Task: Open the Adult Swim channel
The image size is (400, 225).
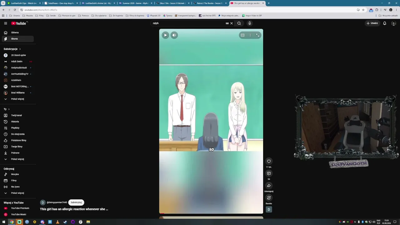Action: coord(18,62)
